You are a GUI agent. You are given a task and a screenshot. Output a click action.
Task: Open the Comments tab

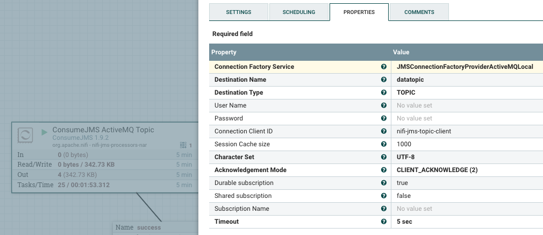click(419, 12)
